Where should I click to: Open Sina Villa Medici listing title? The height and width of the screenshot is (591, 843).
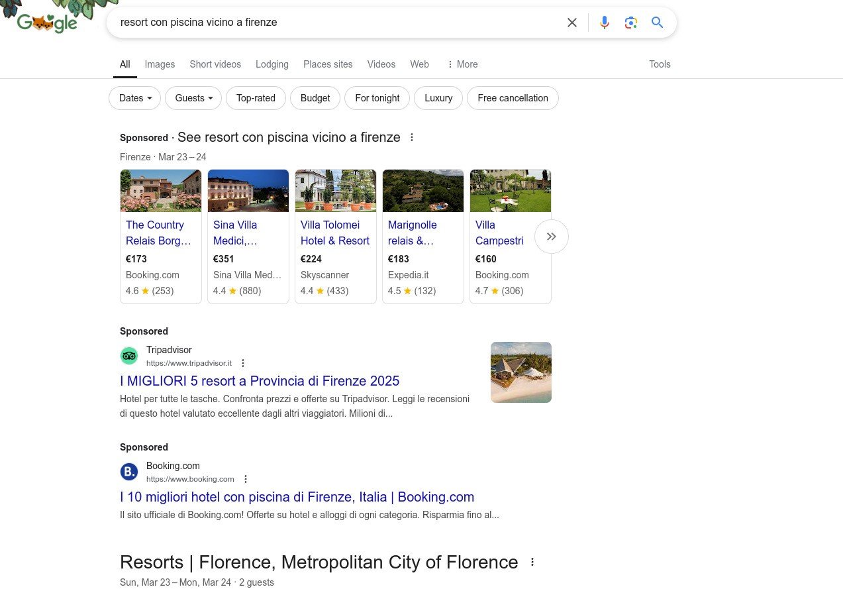pos(236,233)
